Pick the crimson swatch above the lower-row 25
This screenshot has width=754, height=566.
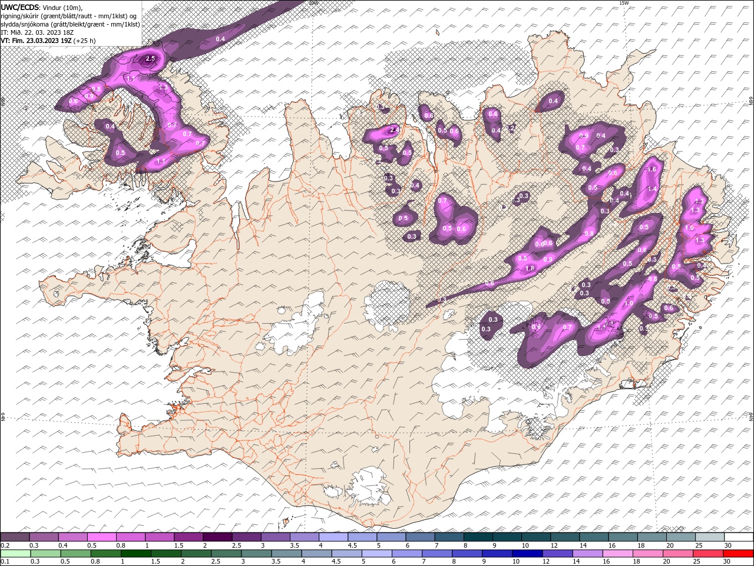pos(708,554)
